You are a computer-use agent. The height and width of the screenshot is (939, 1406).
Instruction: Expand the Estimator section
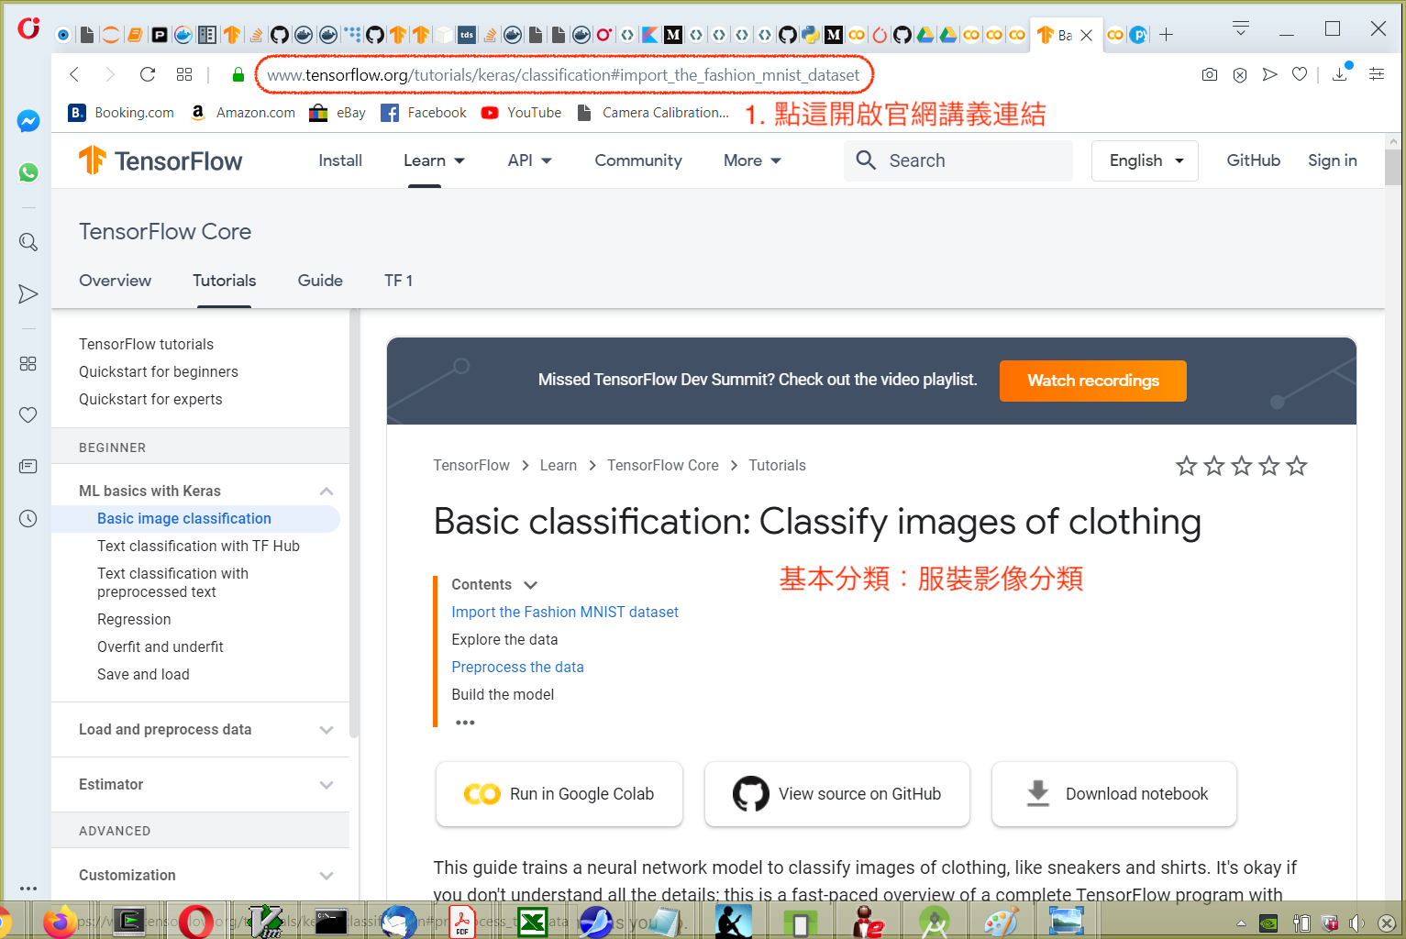[x=327, y=785]
